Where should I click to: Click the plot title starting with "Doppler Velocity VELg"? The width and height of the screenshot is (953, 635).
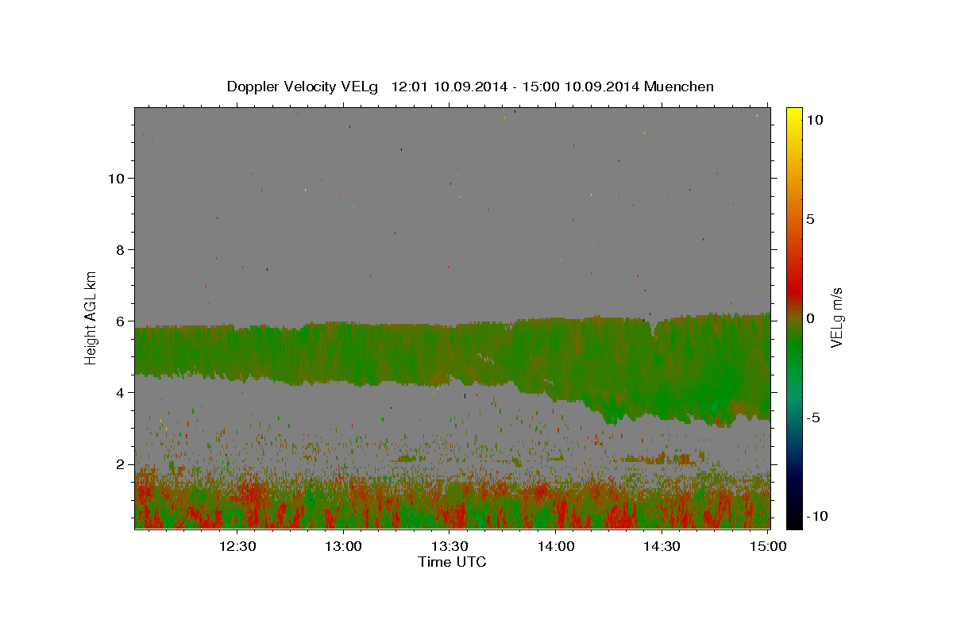tap(470, 87)
